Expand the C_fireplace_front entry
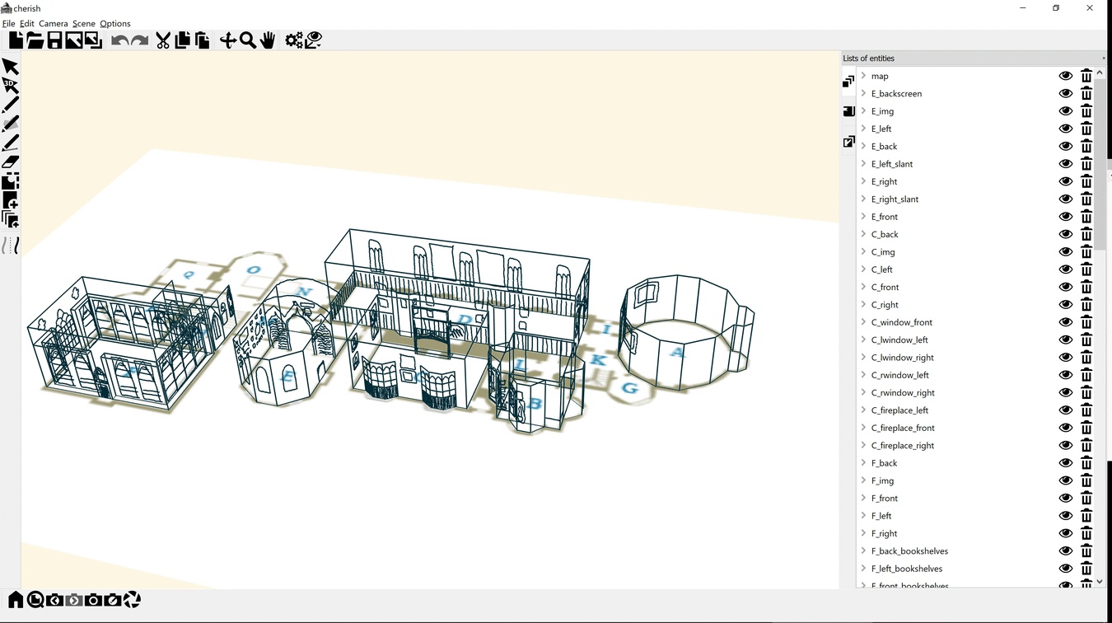The height and width of the screenshot is (623, 1112). 863,428
